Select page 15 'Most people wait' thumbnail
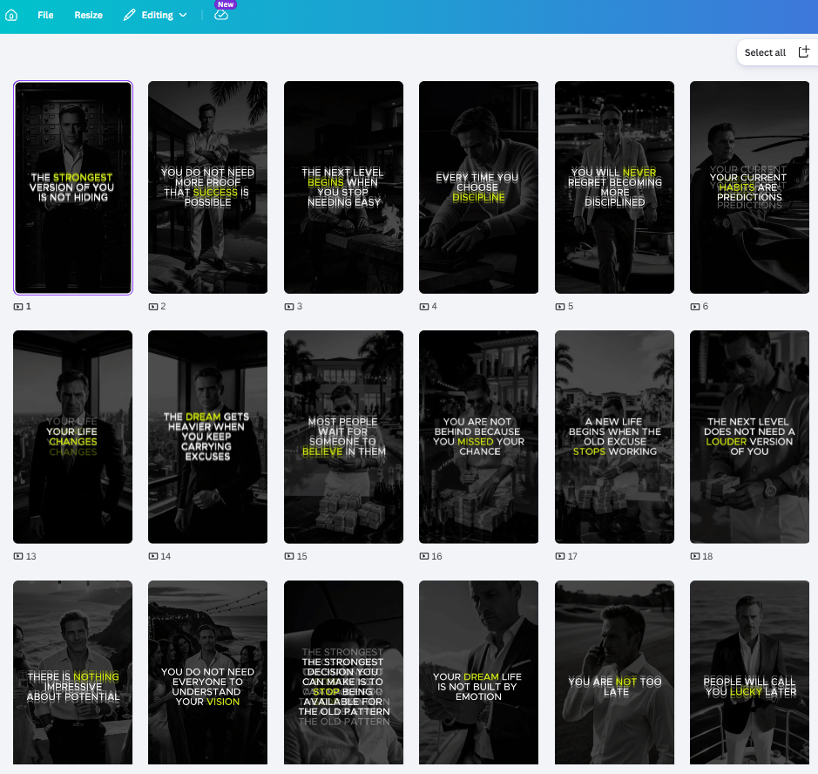818x774 pixels. [x=343, y=437]
